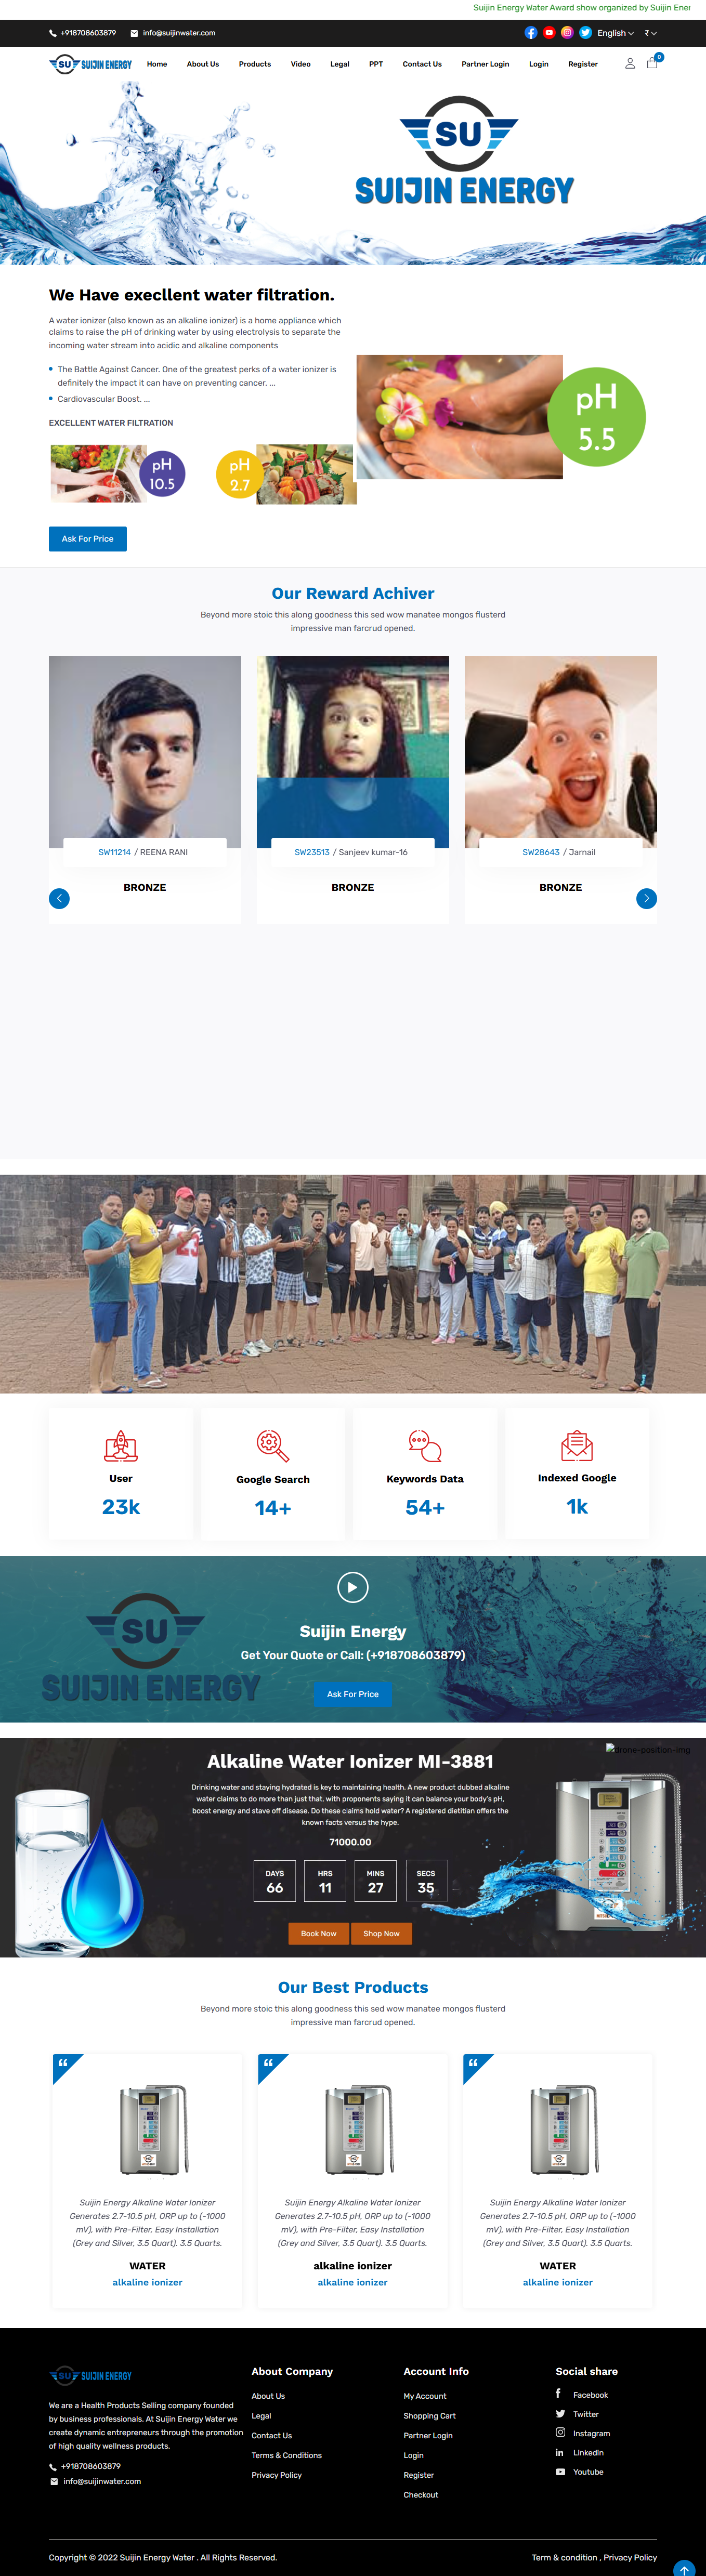Open the shopping cart icon
The image size is (706, 2576).
pyautogui.click(x=653, y=62)
